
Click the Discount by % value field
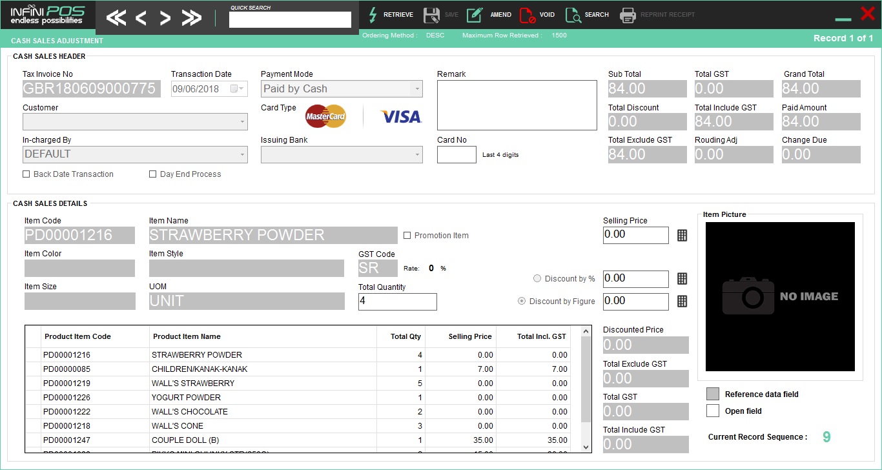636,279
